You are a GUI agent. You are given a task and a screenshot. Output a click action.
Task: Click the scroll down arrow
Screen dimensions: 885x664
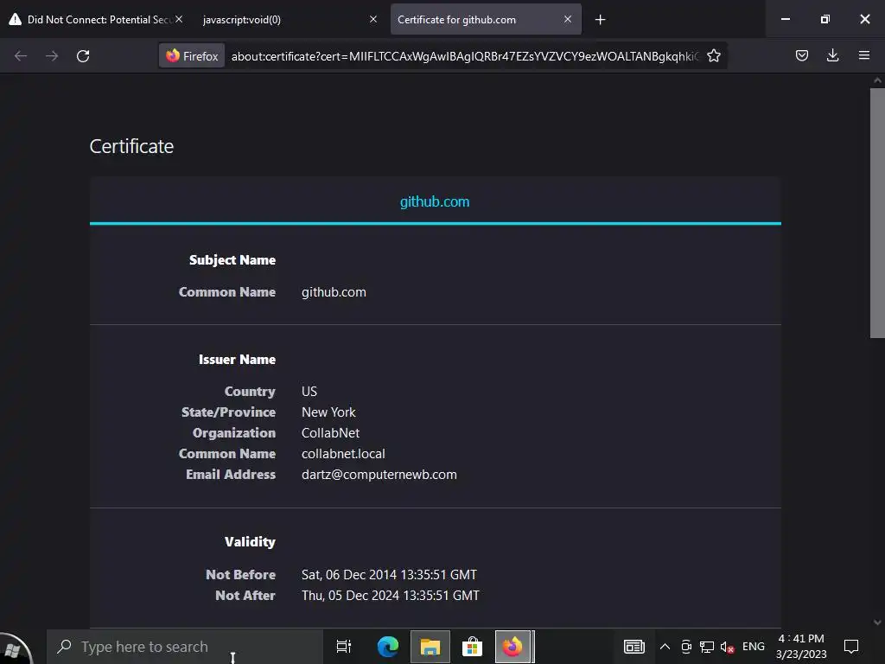(x=877, y=622)
